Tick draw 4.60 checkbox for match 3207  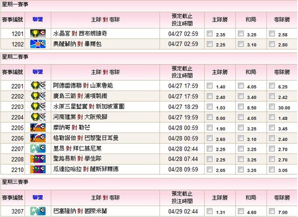coord(241,211)
